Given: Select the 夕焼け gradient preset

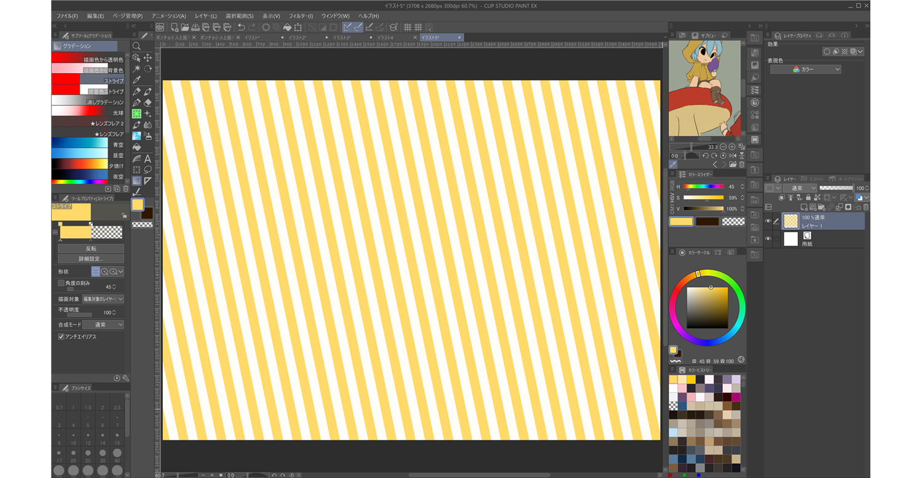Looking at the screenshot, I should pyautogui.click(x=80, y=165).
